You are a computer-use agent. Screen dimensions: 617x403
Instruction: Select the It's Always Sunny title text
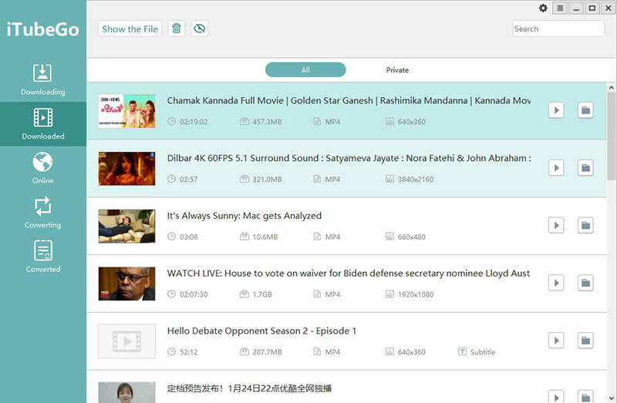pos(244,216)
